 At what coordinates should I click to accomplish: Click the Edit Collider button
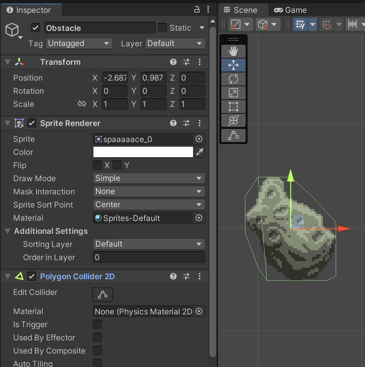point(103,294)
